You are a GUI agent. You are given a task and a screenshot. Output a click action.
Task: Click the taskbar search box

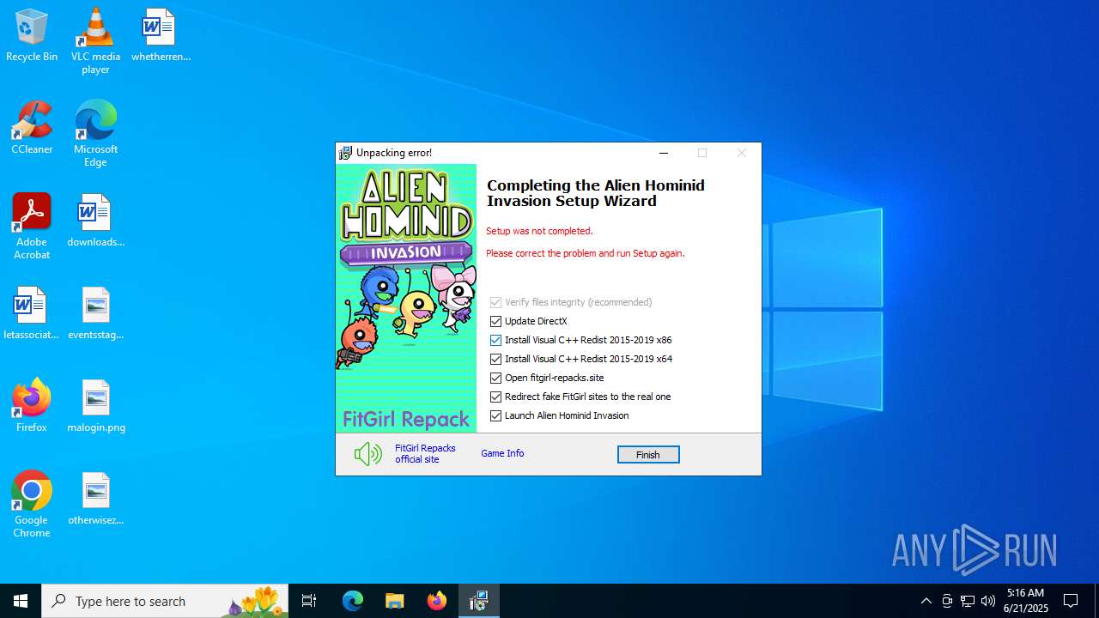[x=165, y=601]
